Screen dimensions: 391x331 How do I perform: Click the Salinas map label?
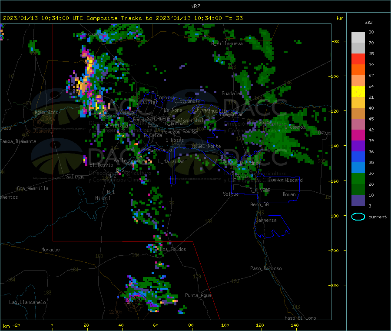75,177
